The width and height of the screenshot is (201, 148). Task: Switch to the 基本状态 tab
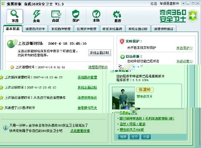12,29
